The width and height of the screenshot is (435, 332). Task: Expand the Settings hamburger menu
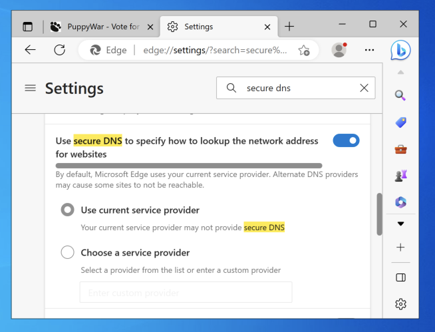(x=30, y=88)
